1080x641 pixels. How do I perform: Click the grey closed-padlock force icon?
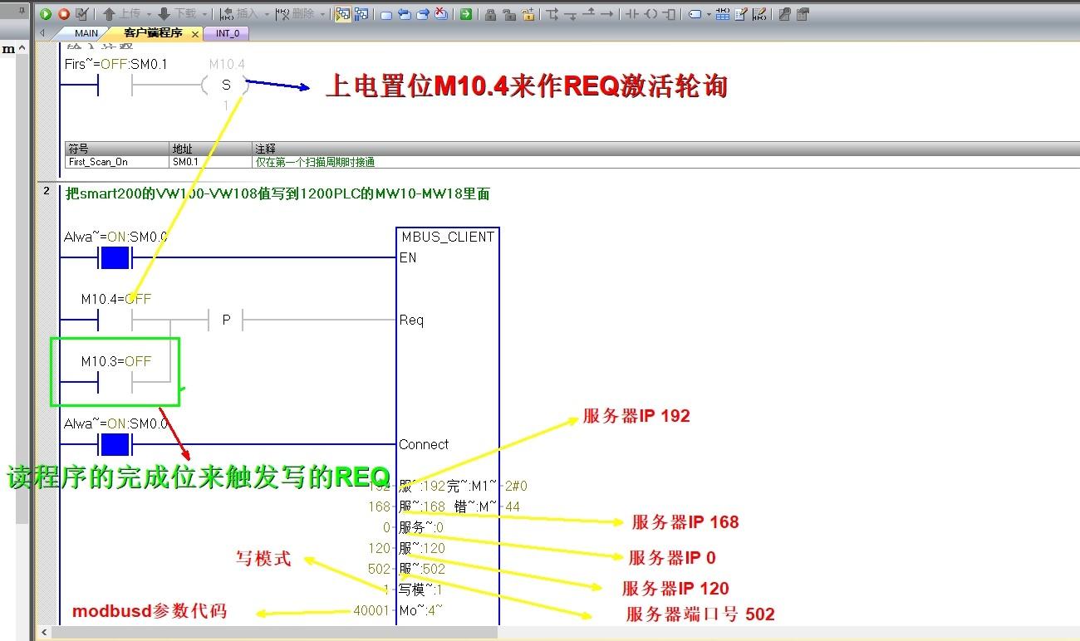491,14
